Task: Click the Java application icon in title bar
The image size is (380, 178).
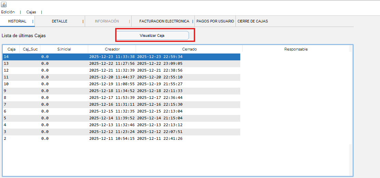Action: click(x=4, y=4)
